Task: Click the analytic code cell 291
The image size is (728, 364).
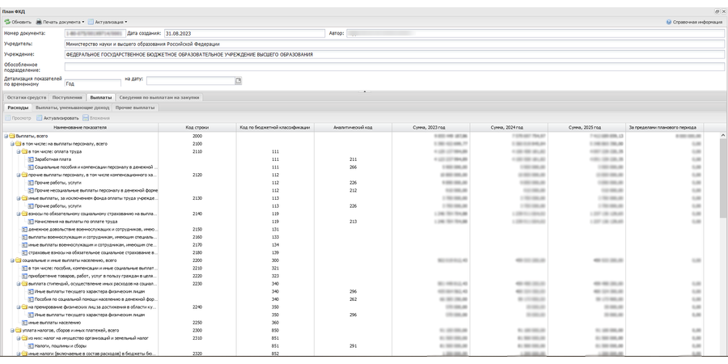Action: click(x=353, y=346)
